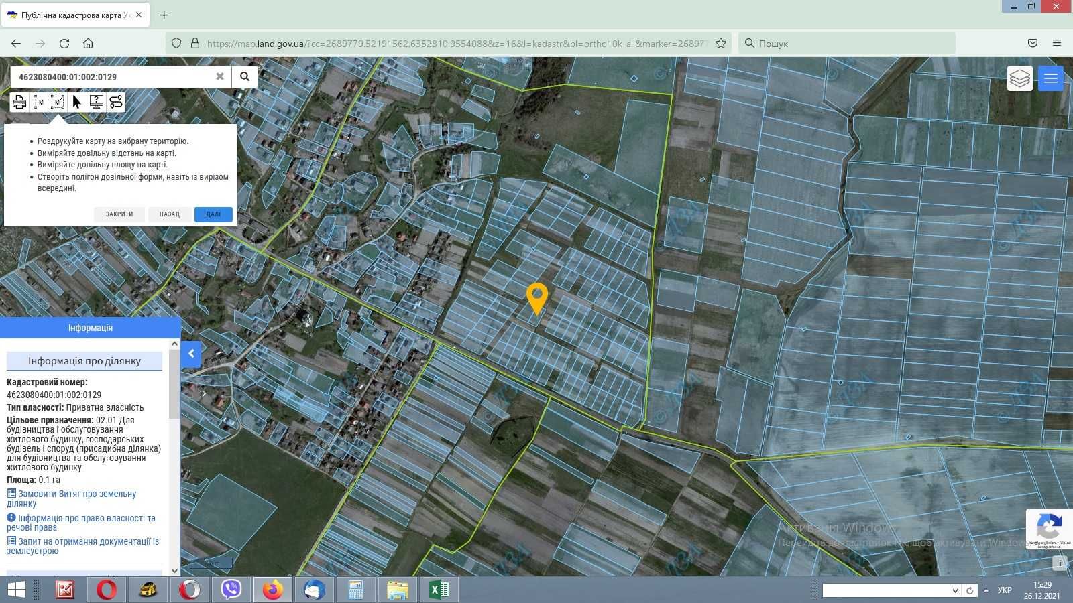Open the first Opera taskbar icon
The image size is (1073, 603).
[107, 590]
